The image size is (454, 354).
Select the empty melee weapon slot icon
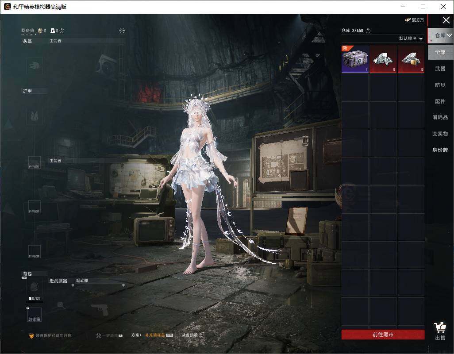[x=61, y=304]
